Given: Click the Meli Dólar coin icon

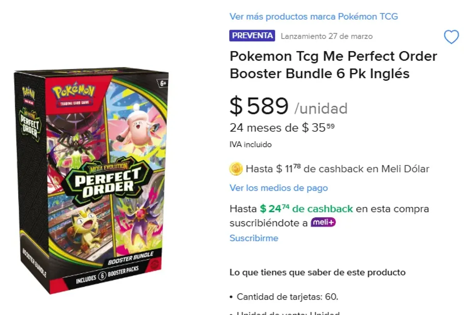Looking at the screenshot, I should tap(236, 169).
